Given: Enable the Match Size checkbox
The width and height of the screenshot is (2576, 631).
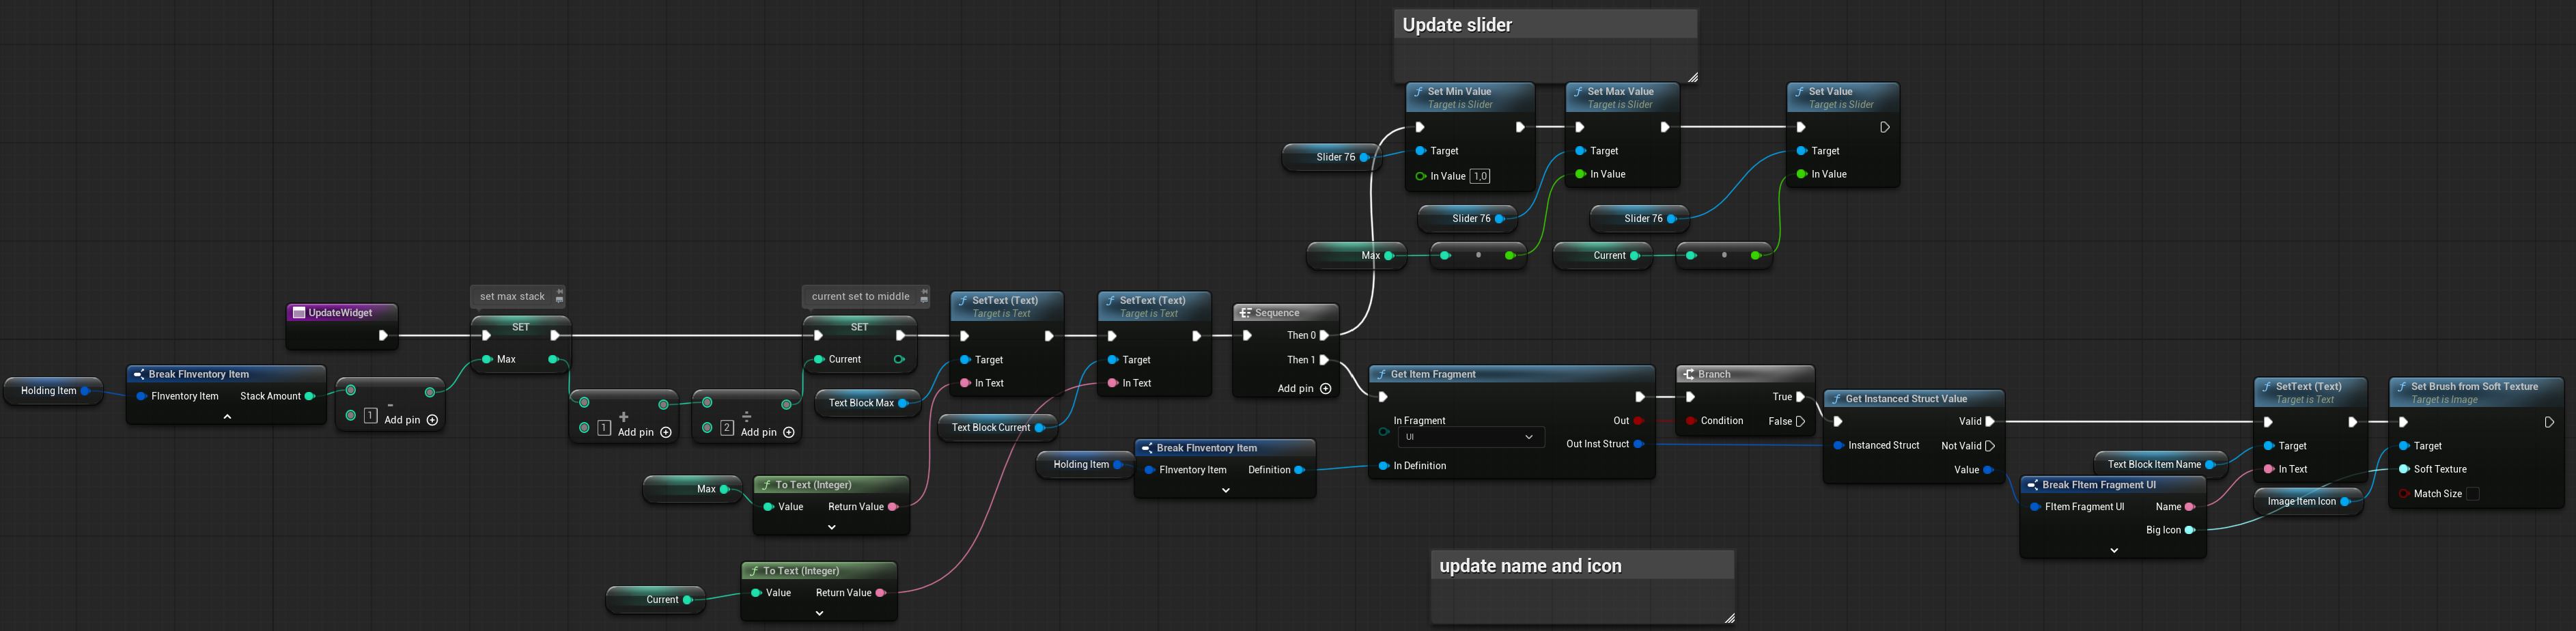Looking at the screenshot, I should (x=2472, y=494).
